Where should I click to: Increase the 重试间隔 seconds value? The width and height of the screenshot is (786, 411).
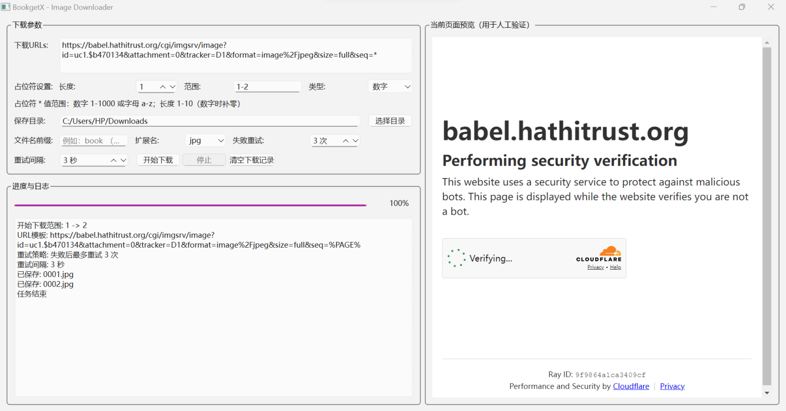pos(114,160)
